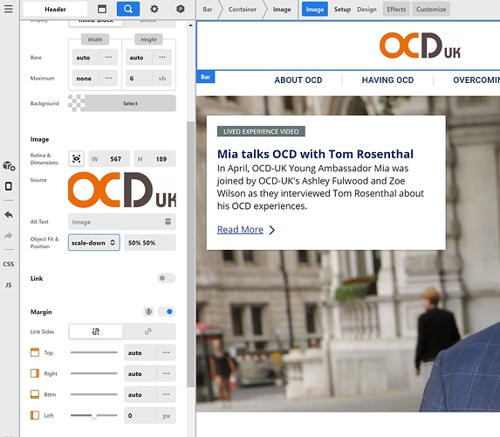Select unlinked sides option

click(96, 331)
